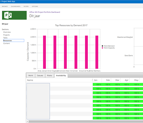This screenshot has height=123, width=143.
Task: Click the blurred names box in table
Action: pyautogui.click(x=38, y=101)
